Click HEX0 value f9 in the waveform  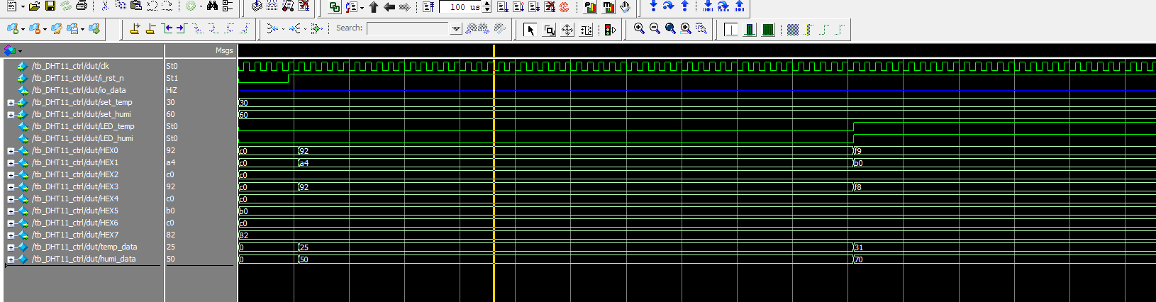(857, 151)
